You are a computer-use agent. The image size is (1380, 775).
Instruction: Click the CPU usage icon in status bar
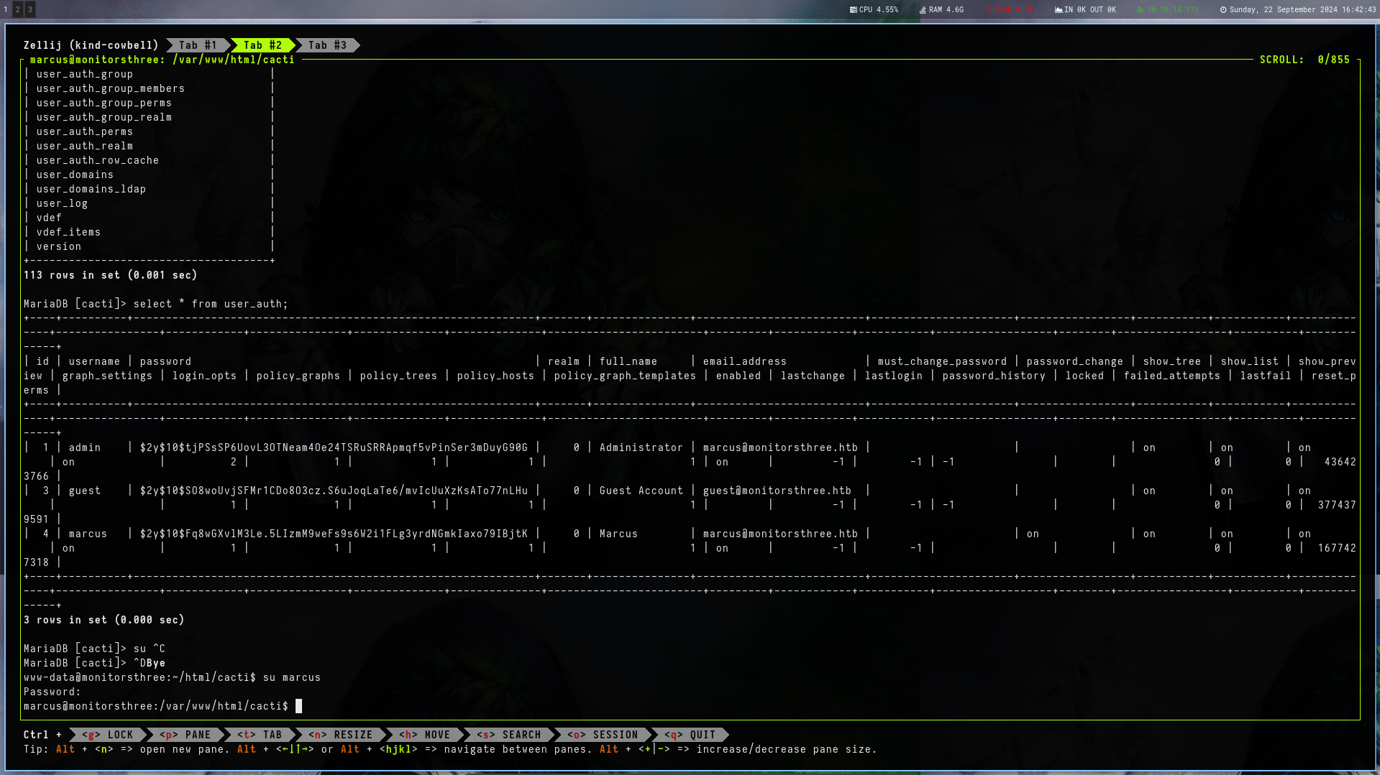853,10
